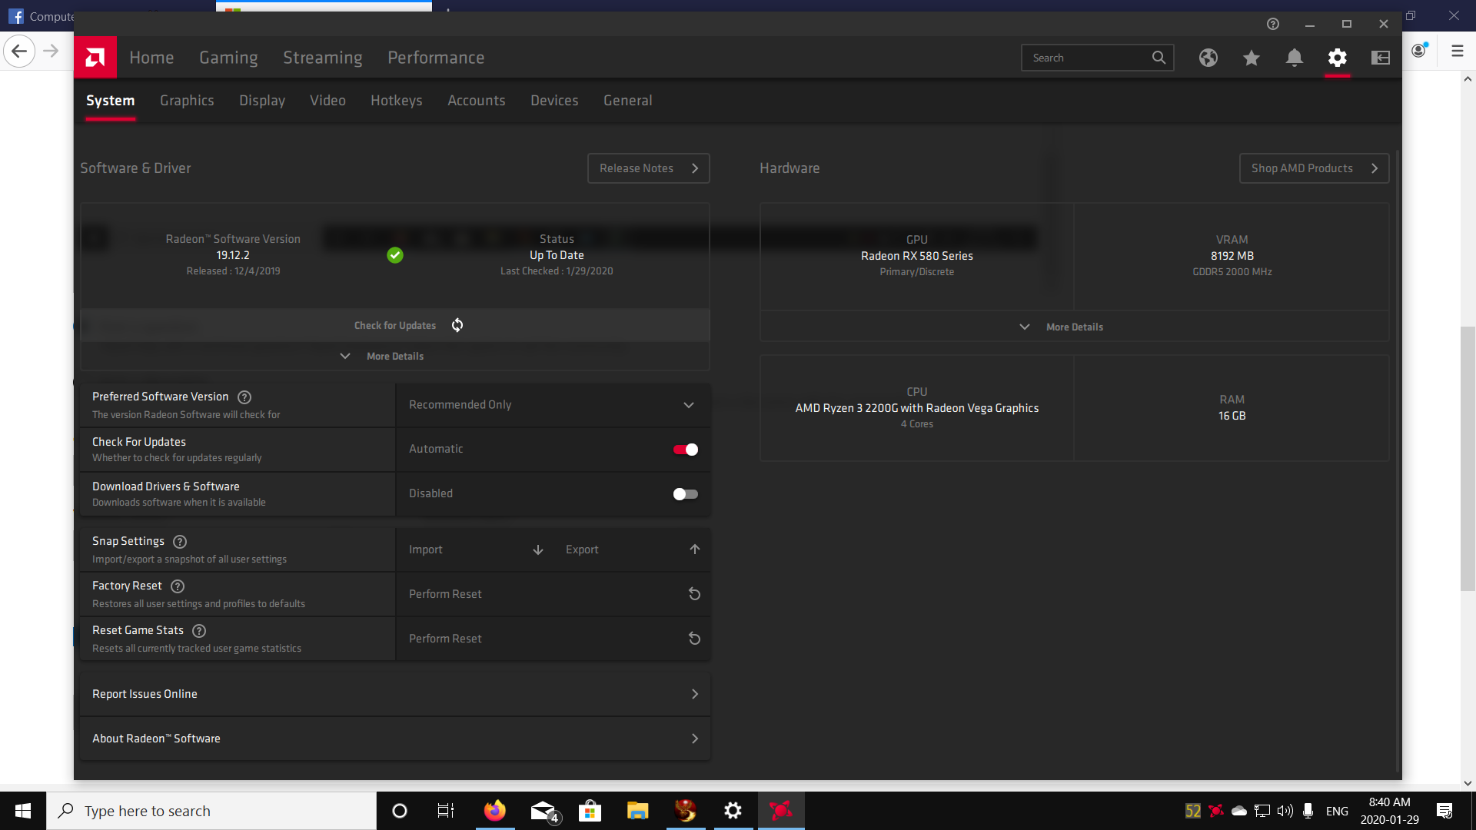
Task: Open the Home section
Action: pyautogui.click(x=151, y=58)
